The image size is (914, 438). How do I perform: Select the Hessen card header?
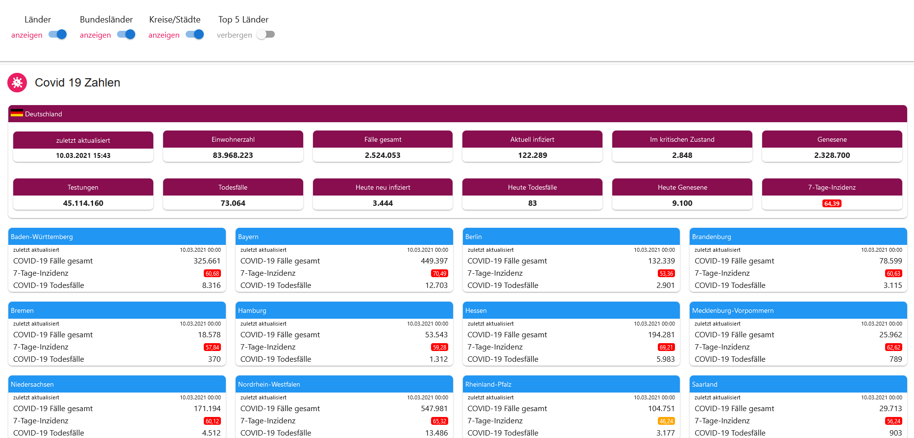(x=571, y=310)
